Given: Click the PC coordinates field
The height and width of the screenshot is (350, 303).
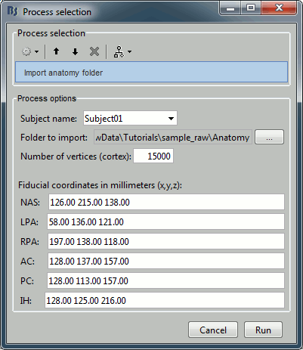Looking at the screenshot, I should pyautogui.click(x=165, y=280).
